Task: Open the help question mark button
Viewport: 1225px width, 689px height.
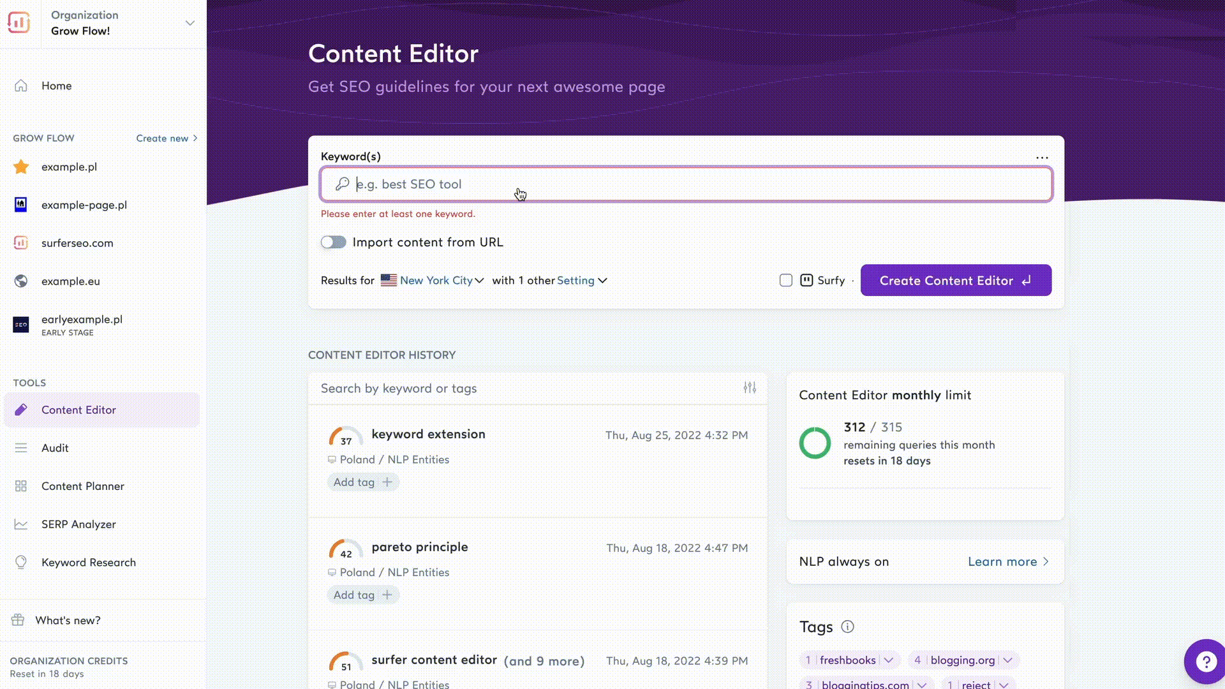Action: (1205, 662)
